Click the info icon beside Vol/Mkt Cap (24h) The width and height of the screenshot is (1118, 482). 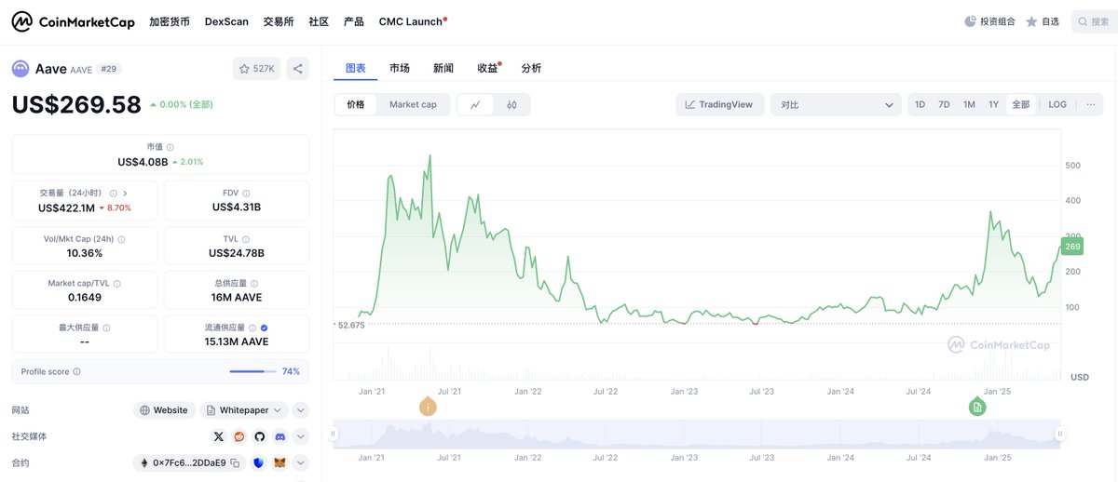tap(122, 239)
